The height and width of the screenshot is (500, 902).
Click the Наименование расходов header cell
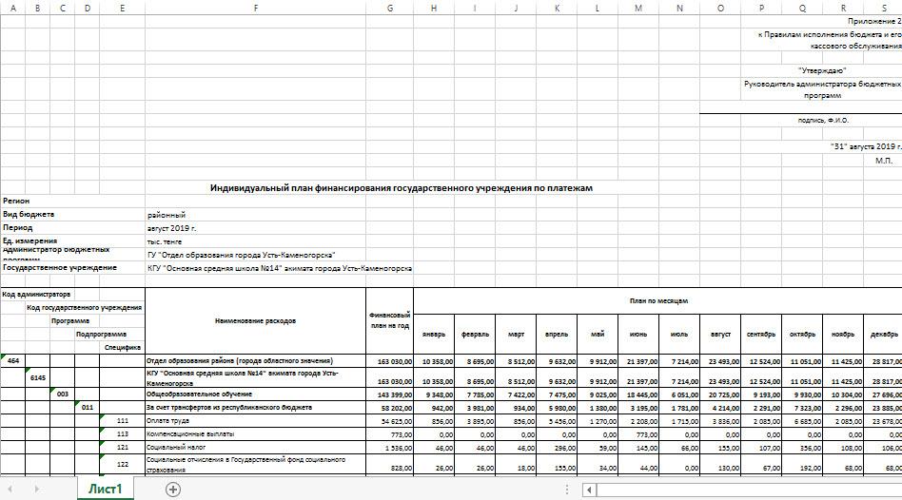coord(255,320)
